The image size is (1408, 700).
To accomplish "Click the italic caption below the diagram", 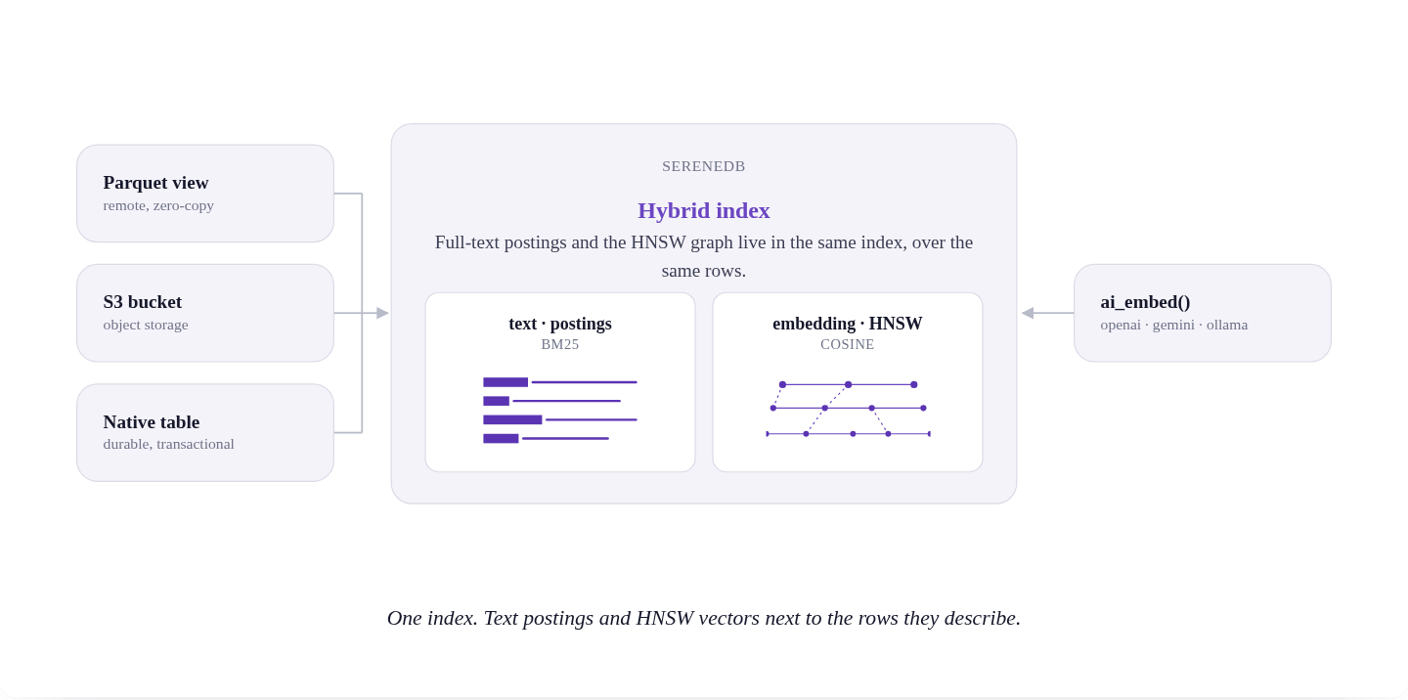I will tap(704, 618).
